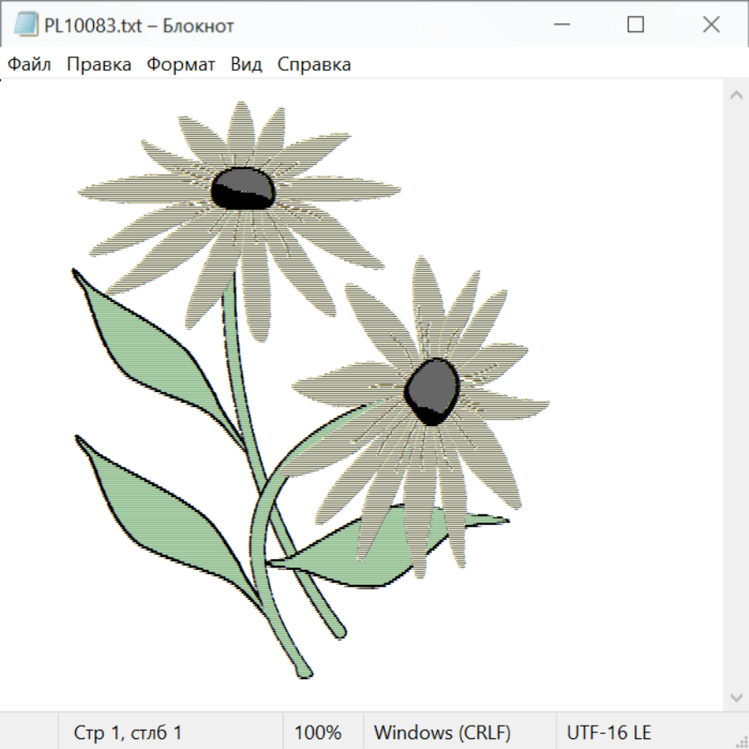Close the PL10083.txt Notepad window
The height and width of the screenshot is (749, 749).
pos(711,25)
